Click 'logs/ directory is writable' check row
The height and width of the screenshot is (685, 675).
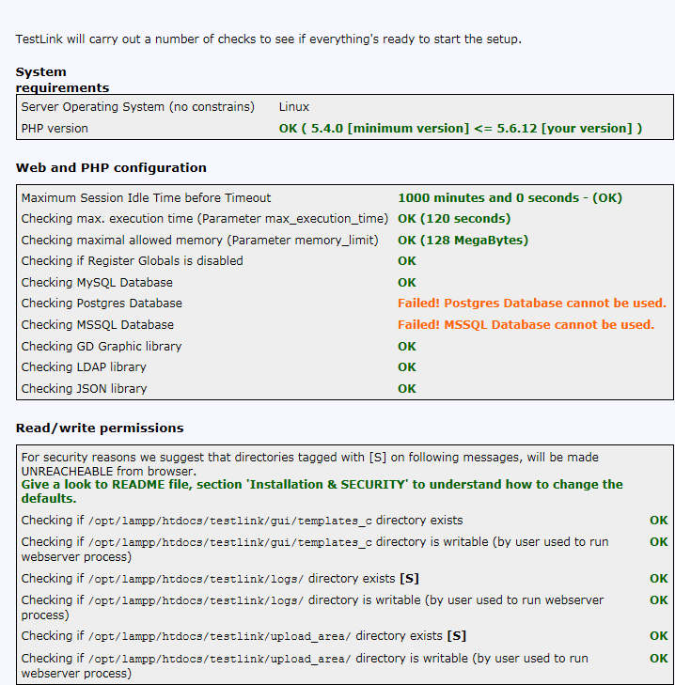tap(312, 607)
